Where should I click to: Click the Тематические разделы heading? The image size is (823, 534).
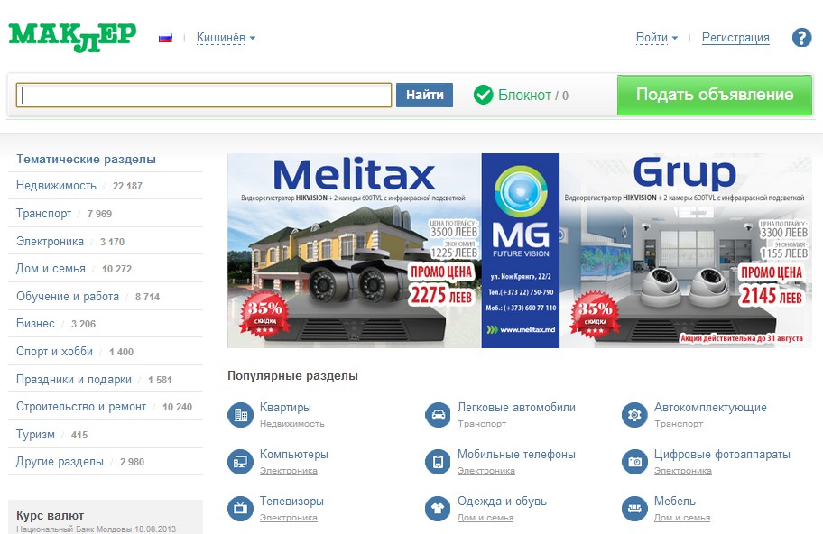click(x=86, y=159)
